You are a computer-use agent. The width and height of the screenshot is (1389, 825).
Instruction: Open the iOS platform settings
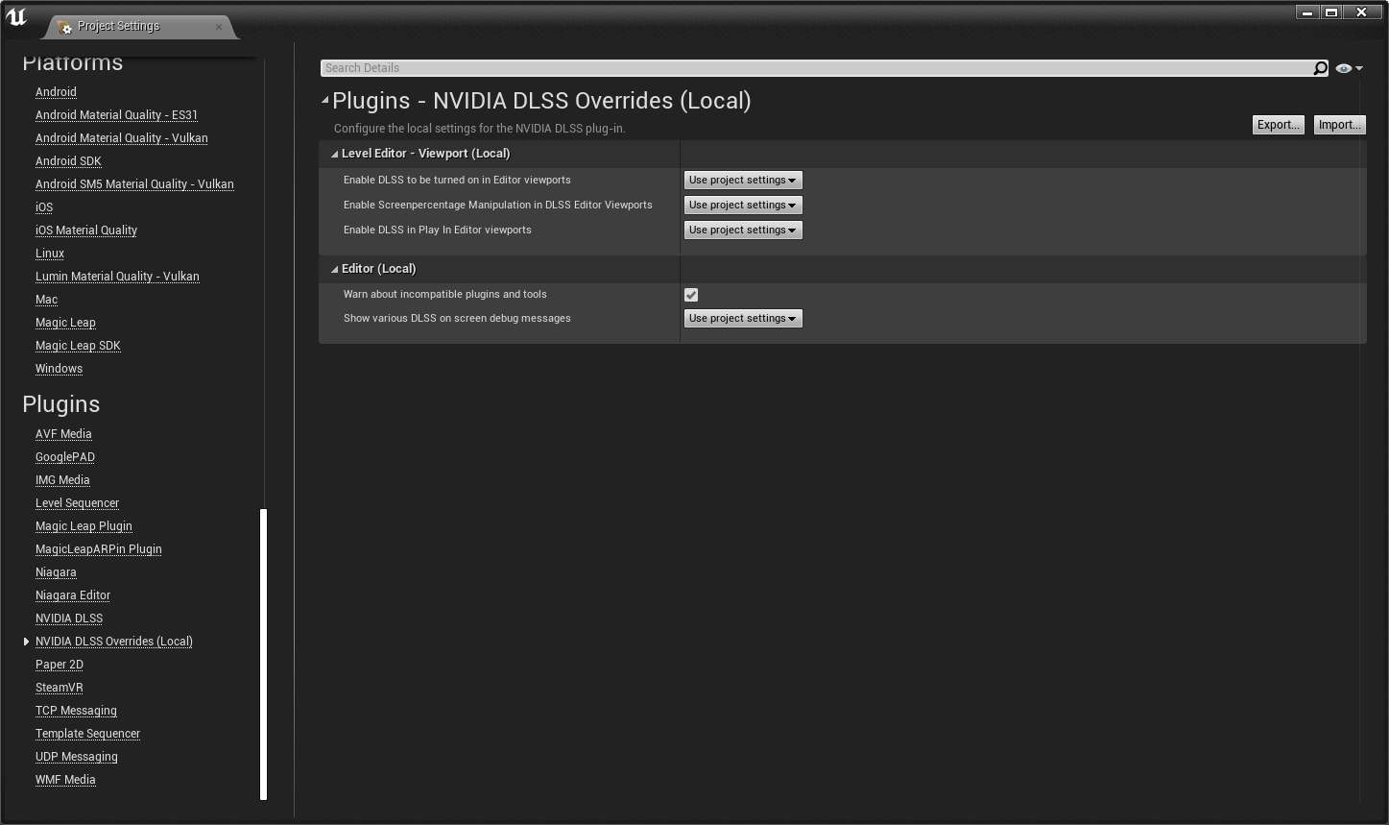coord(44,207)
